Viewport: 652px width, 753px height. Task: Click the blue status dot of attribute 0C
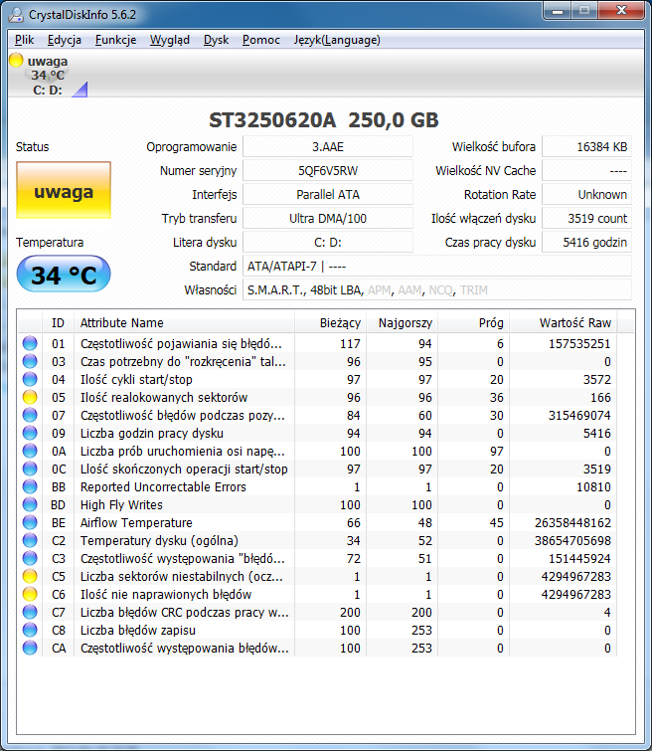(30, 470)
